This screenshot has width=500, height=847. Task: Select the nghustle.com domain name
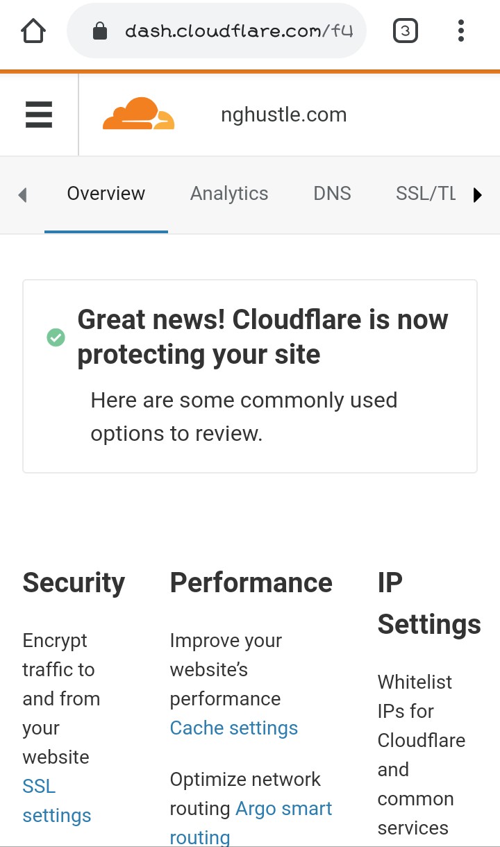click(x=284, y=115)
